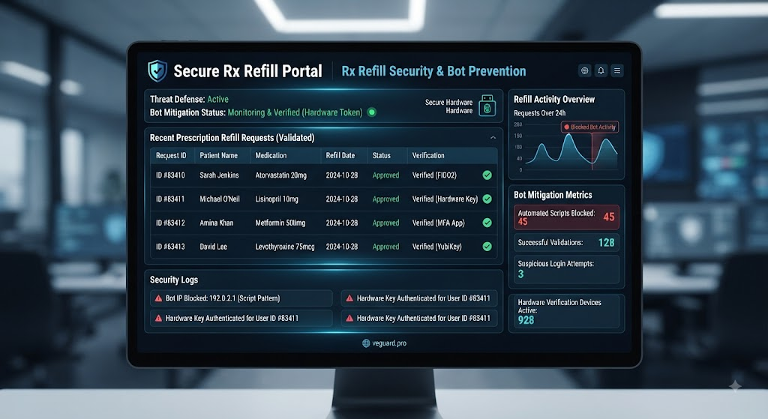This screenshot has height=419, width=768.
Task: Select request ID #83412
Action: pos(170,223)
